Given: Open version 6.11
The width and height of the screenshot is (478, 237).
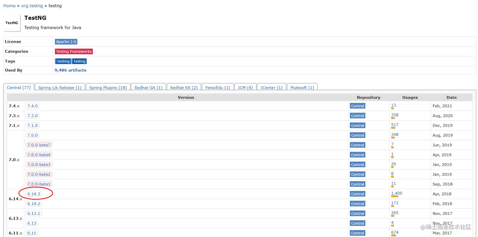Looking at the screenshot, I should point(32,233).
